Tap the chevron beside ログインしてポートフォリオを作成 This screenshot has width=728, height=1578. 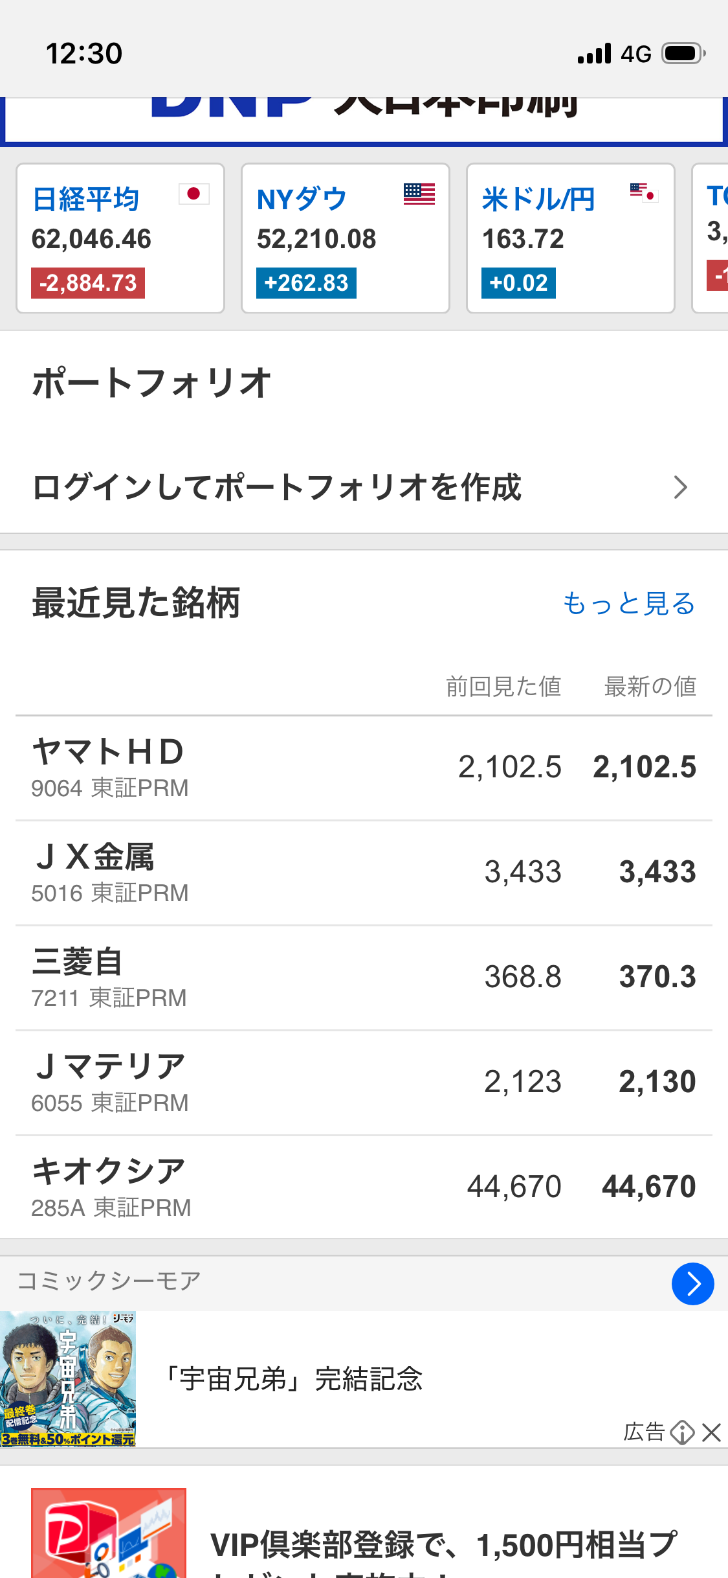coord(680,487)
